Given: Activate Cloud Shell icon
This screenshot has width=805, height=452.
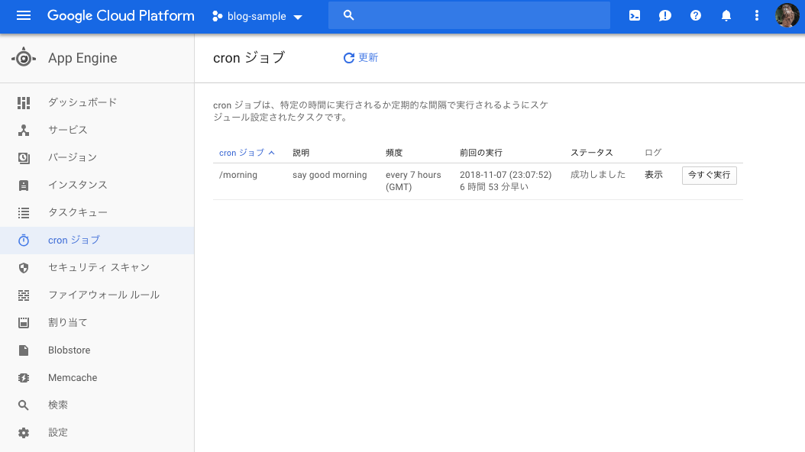Looking at the screenshot, I should pos(635,15).
